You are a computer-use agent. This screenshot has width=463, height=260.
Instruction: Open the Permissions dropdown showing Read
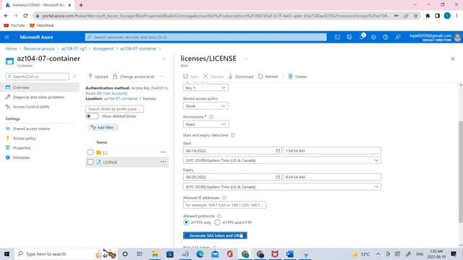[205, 124]
